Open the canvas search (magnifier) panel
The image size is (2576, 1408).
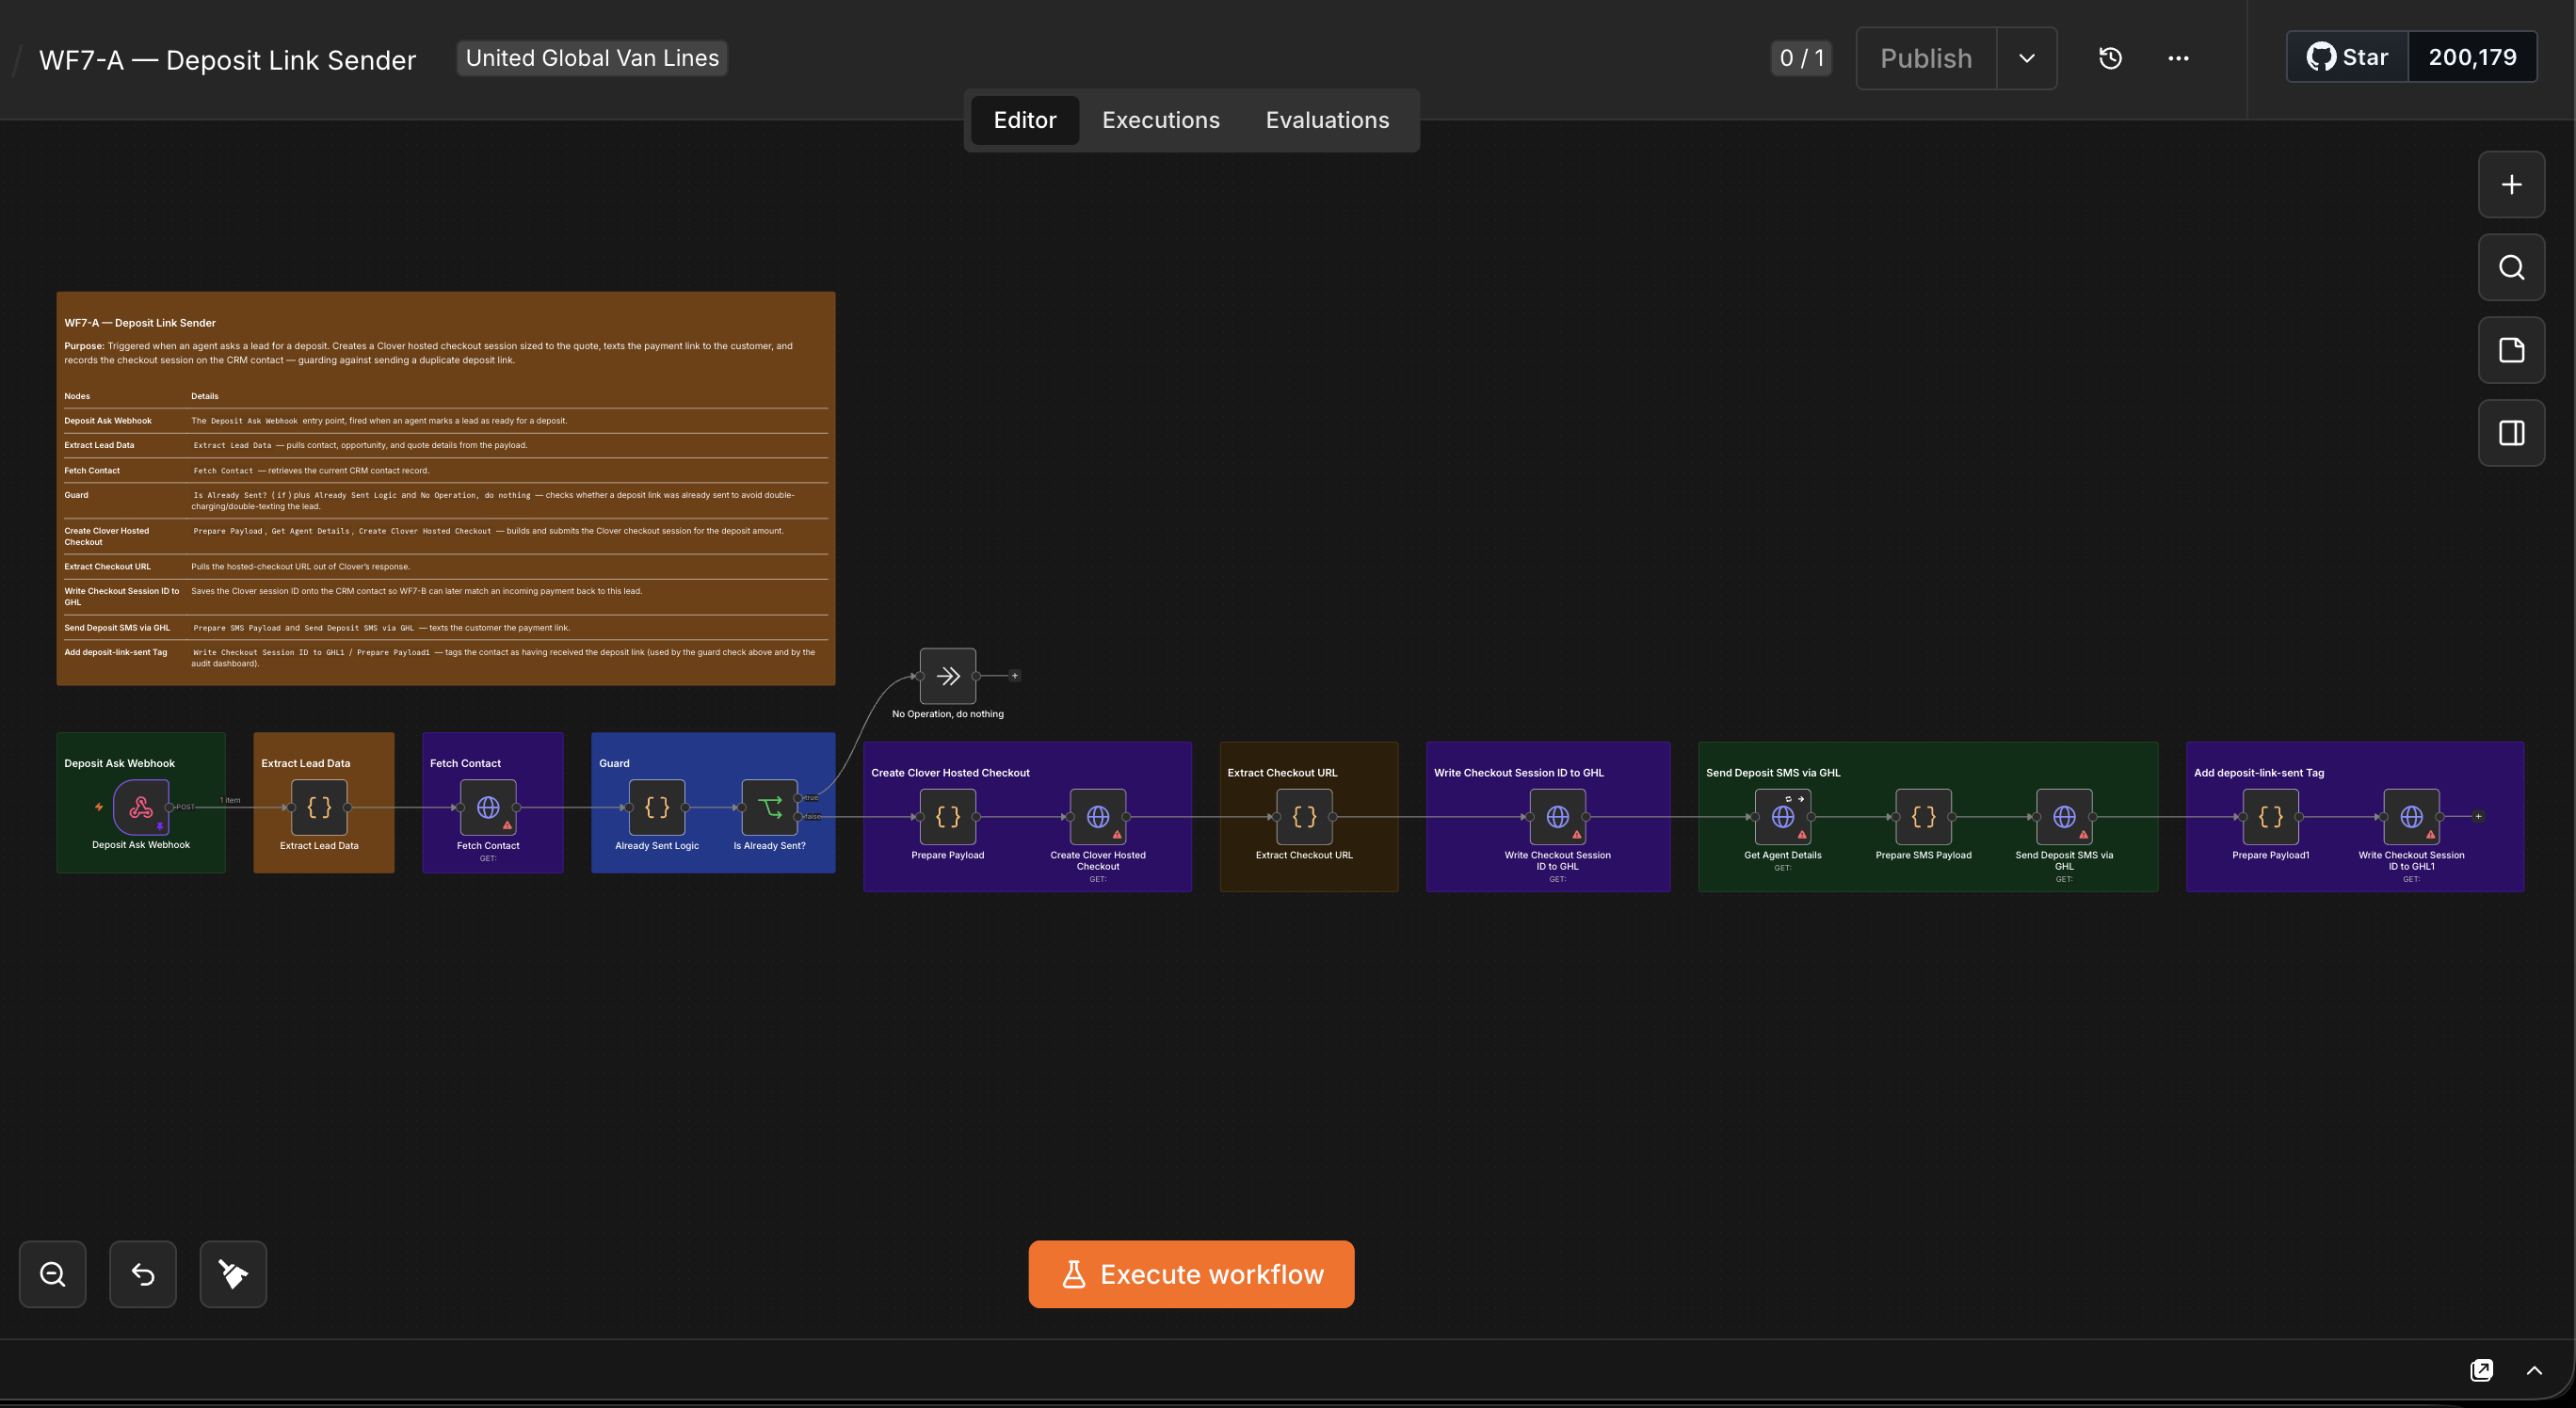point(2511,268)
